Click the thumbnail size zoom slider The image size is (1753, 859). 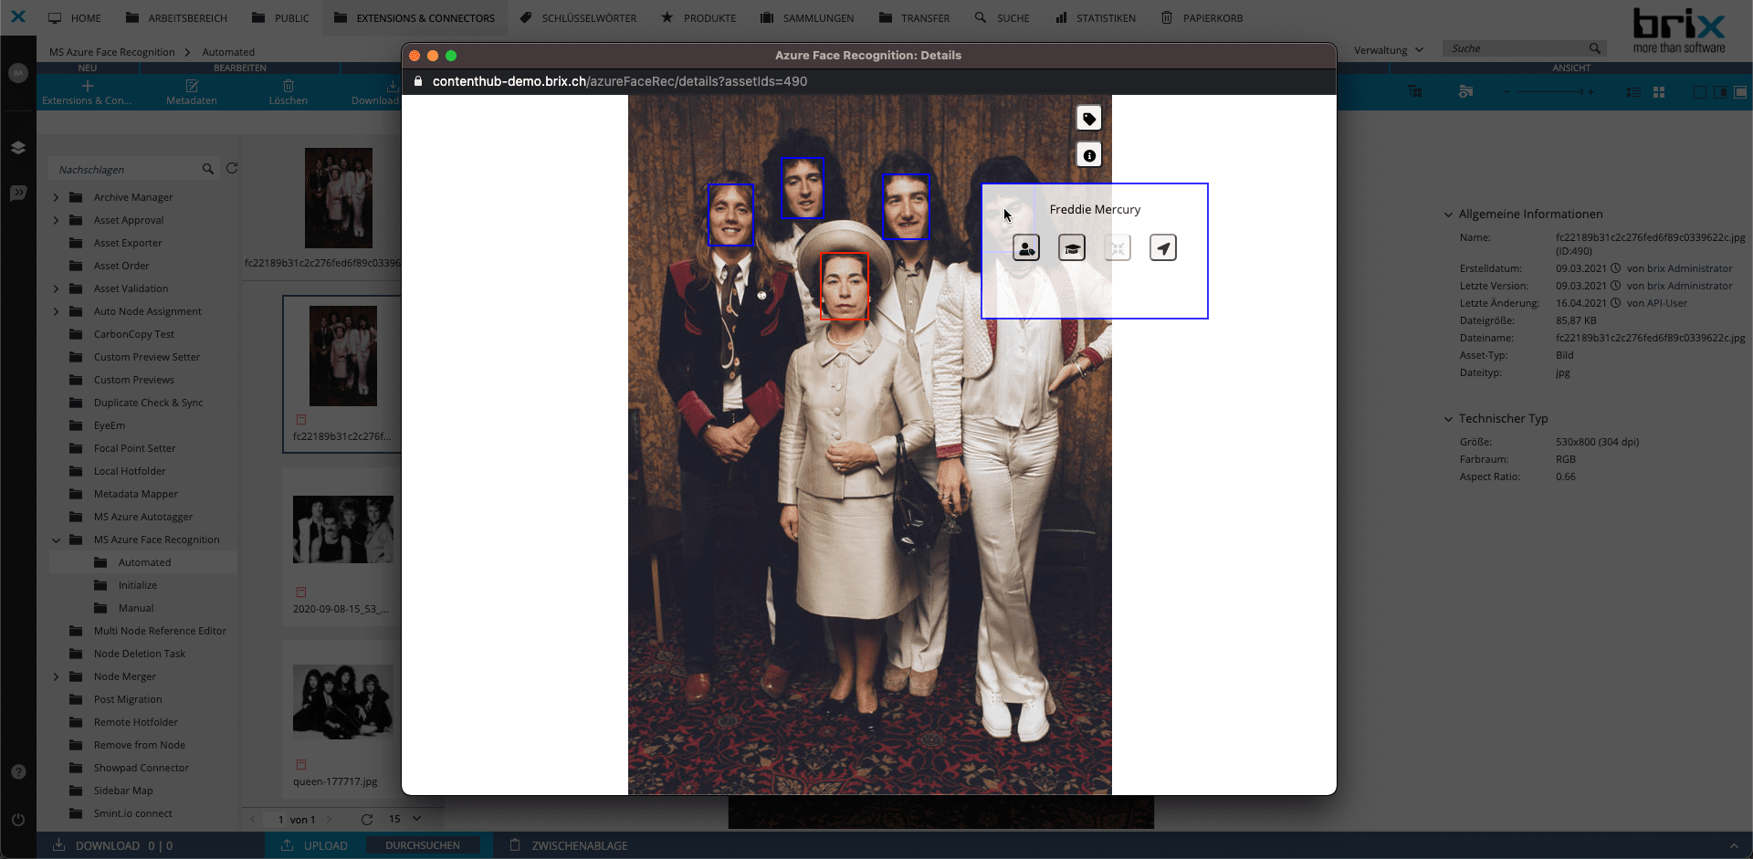coord(1548,92)
